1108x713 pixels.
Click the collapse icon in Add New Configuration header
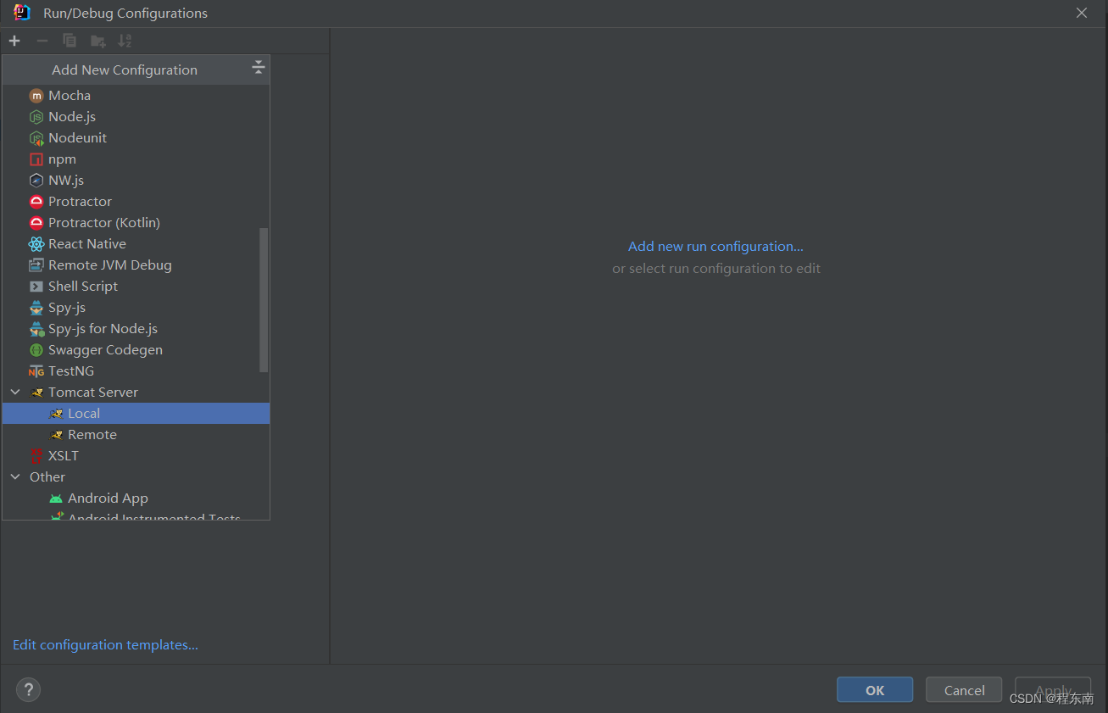pyautogui.click(x=259, y=69)
